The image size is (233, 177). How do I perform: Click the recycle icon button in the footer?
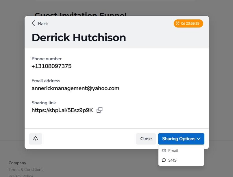[36, 139]
